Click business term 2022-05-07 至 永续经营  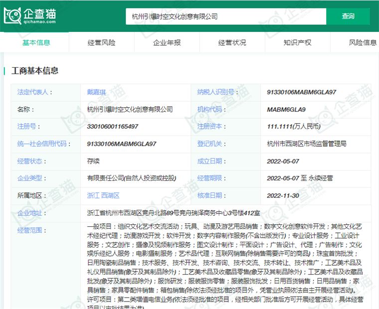[x=300, y=178]
